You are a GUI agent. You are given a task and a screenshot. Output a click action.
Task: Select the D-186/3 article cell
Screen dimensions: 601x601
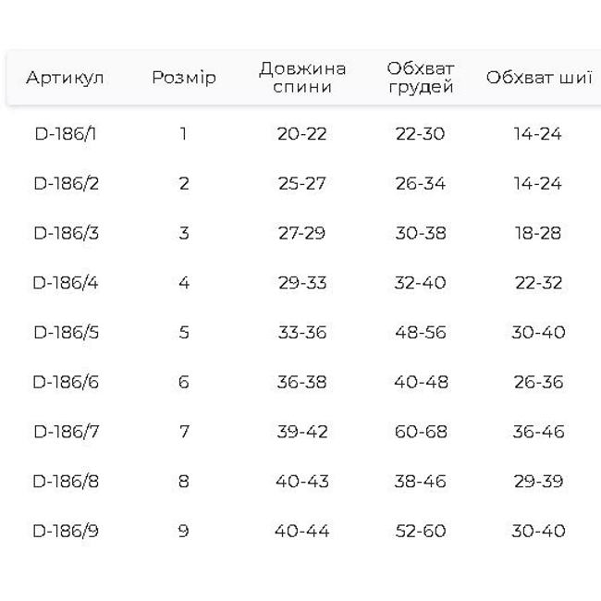66,233
